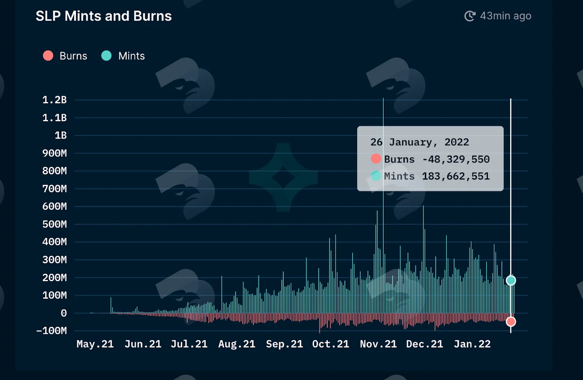Click the "26 January, 2022" tooltip date
The width and height of the screenshot is (583, 380).
coord(420,142)
